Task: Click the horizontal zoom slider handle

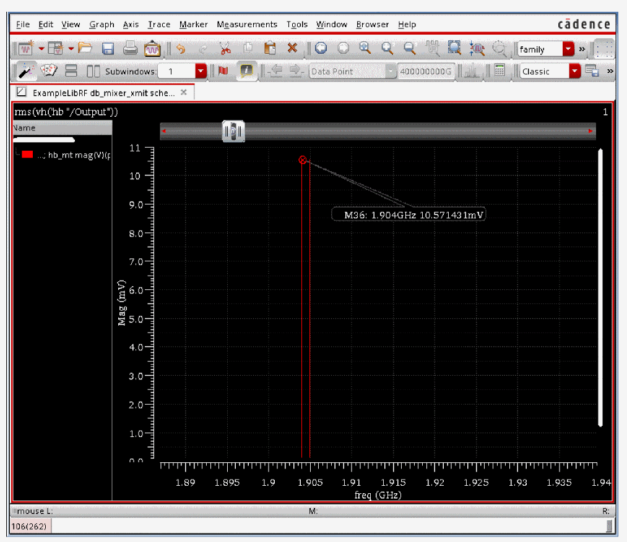Action: point(233,132)
